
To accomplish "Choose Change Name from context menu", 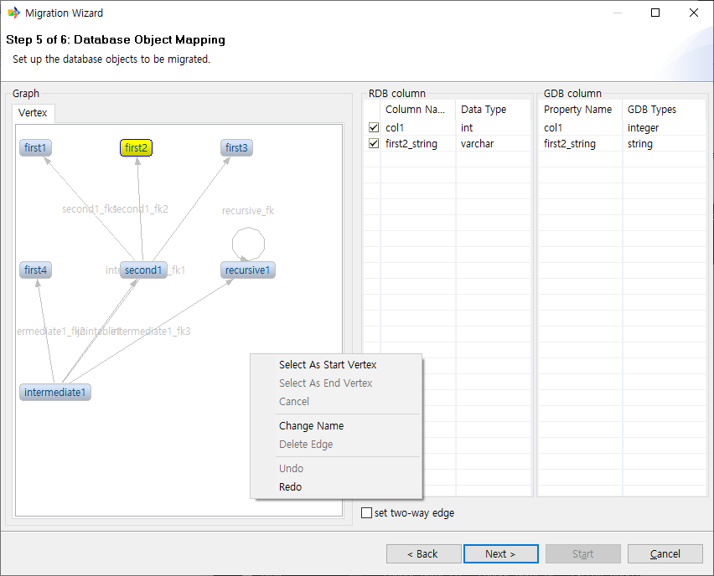I will click(311, 426).
